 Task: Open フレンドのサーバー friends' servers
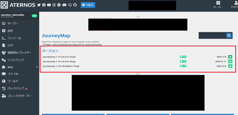click(19, 96)
